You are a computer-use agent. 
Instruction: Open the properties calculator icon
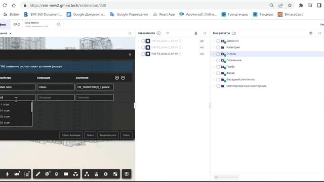(96, 174)
